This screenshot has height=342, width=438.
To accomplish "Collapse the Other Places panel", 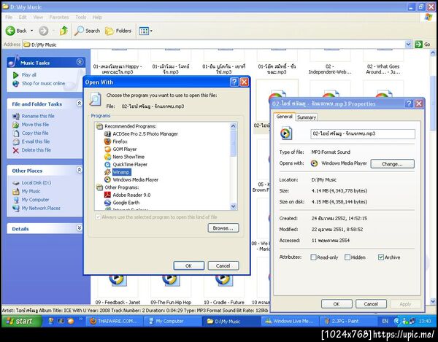I will [x=80, y=170].
